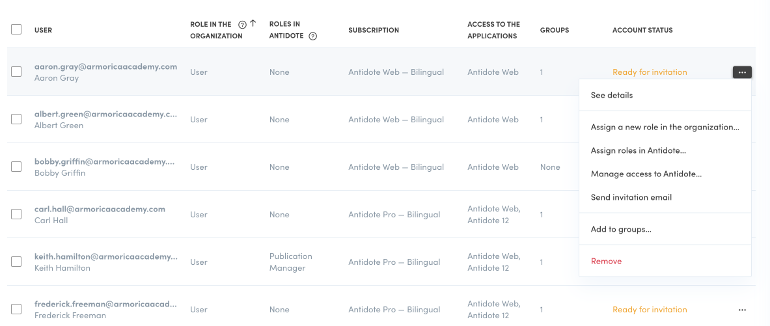Toggle the select-all users checkbox
This screenshot has height=326, width=770.
[x=16, y=29]
